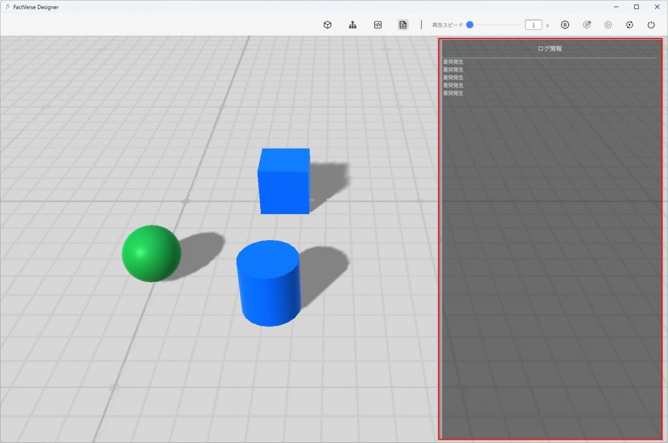Viewport: 668px width, 443px height.
Task: Open the hierarchy tree icon
Action: click(352, 25)
